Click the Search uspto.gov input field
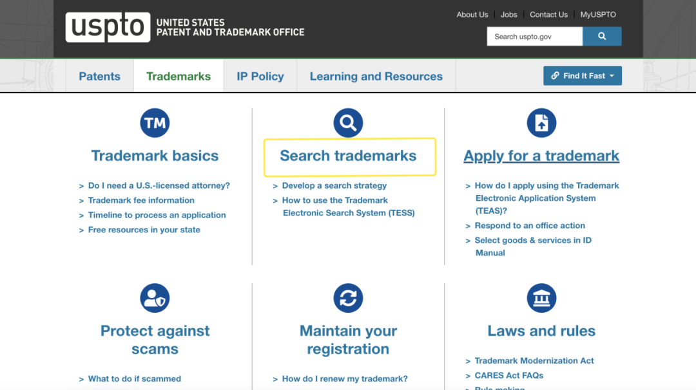Screen dimensions: 696x390 pos(534,37)
